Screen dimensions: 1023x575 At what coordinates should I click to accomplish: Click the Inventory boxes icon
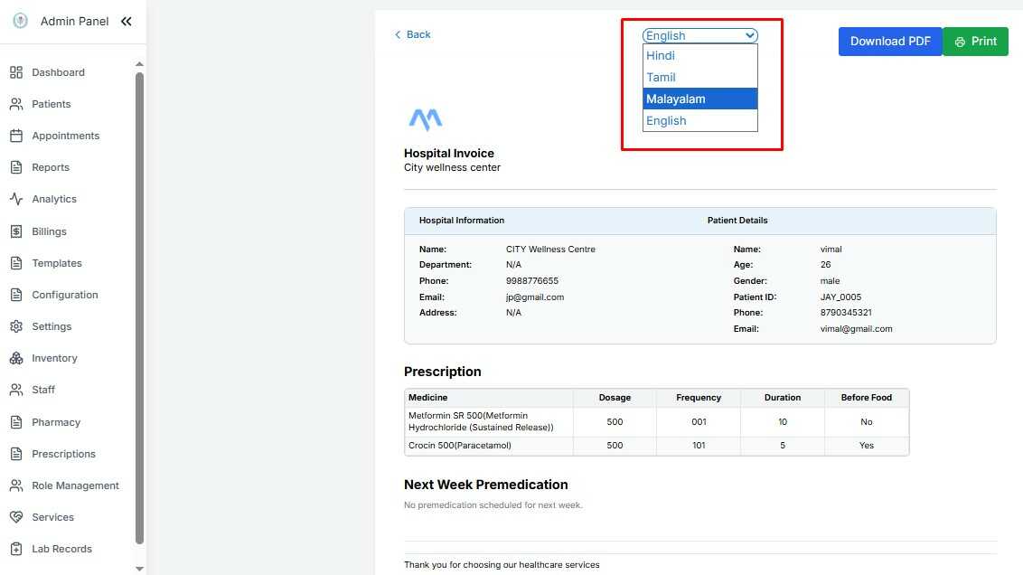click(16, 358)
